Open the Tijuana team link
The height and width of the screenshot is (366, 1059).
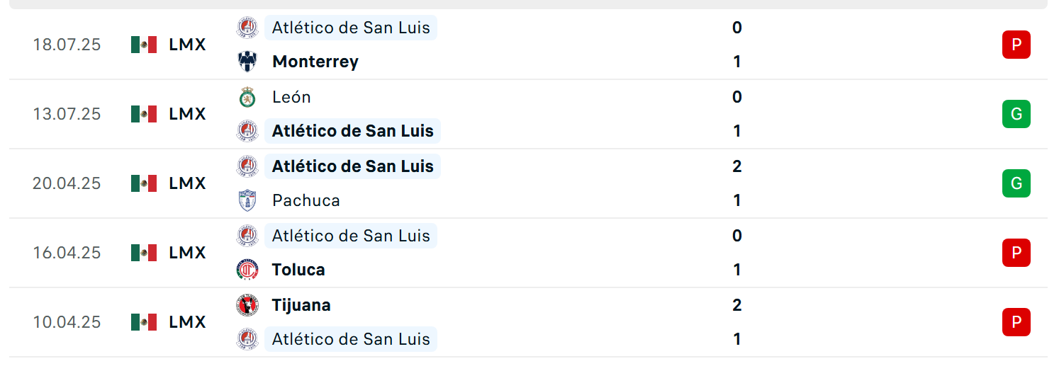301,305
